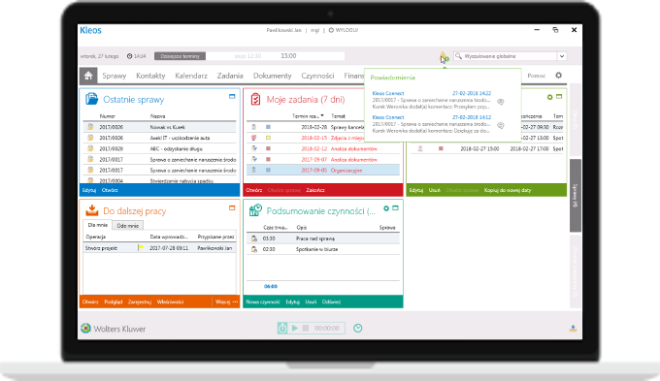Image resolution: width=660 pixels, height=381 pixels.
Task: Open the download icon in footer
Action: (573, 328)
